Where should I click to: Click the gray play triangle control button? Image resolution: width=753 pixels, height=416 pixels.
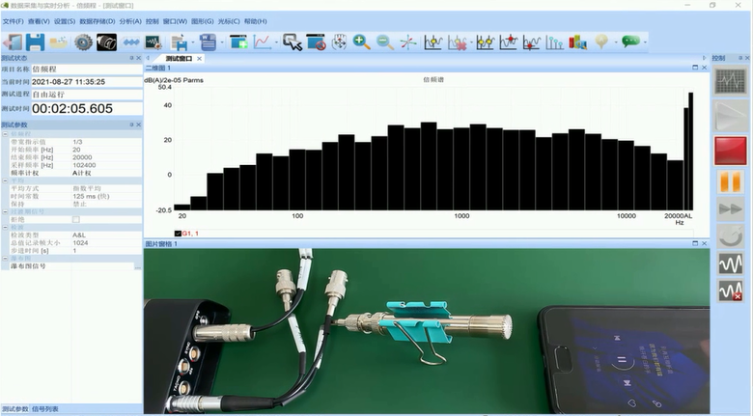click(x=731, y=116)
